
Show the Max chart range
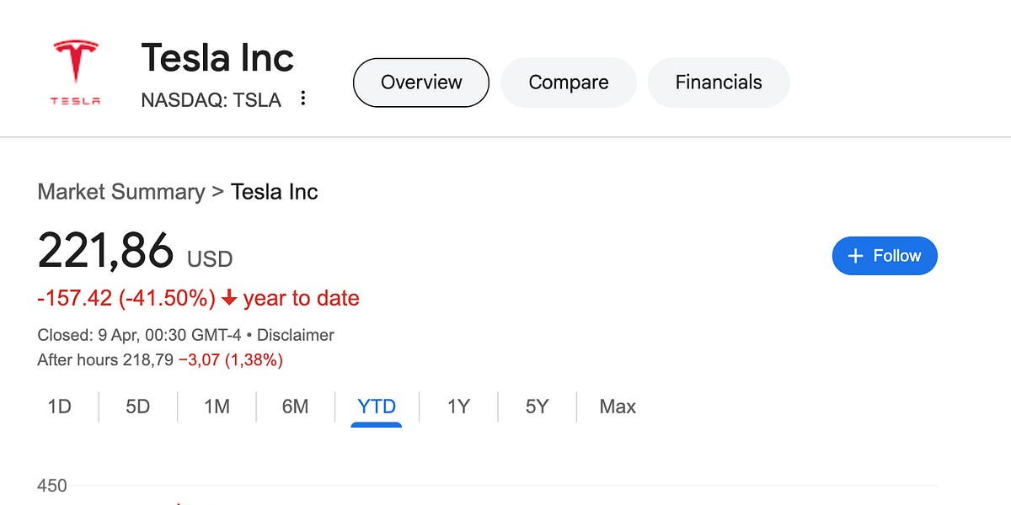point(618,407)
